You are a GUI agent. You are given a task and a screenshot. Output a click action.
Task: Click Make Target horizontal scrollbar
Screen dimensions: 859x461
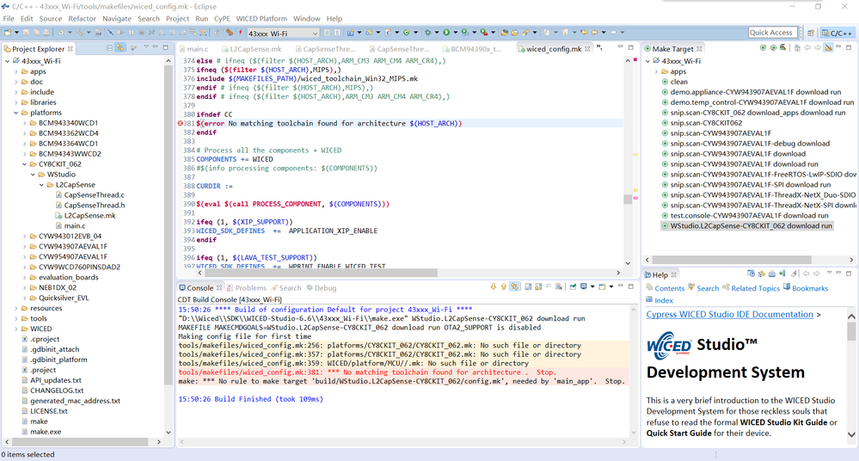point(732,260)
